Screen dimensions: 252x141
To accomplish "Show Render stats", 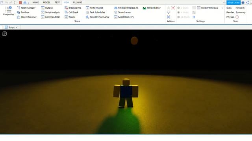I will tap(230, 12).
